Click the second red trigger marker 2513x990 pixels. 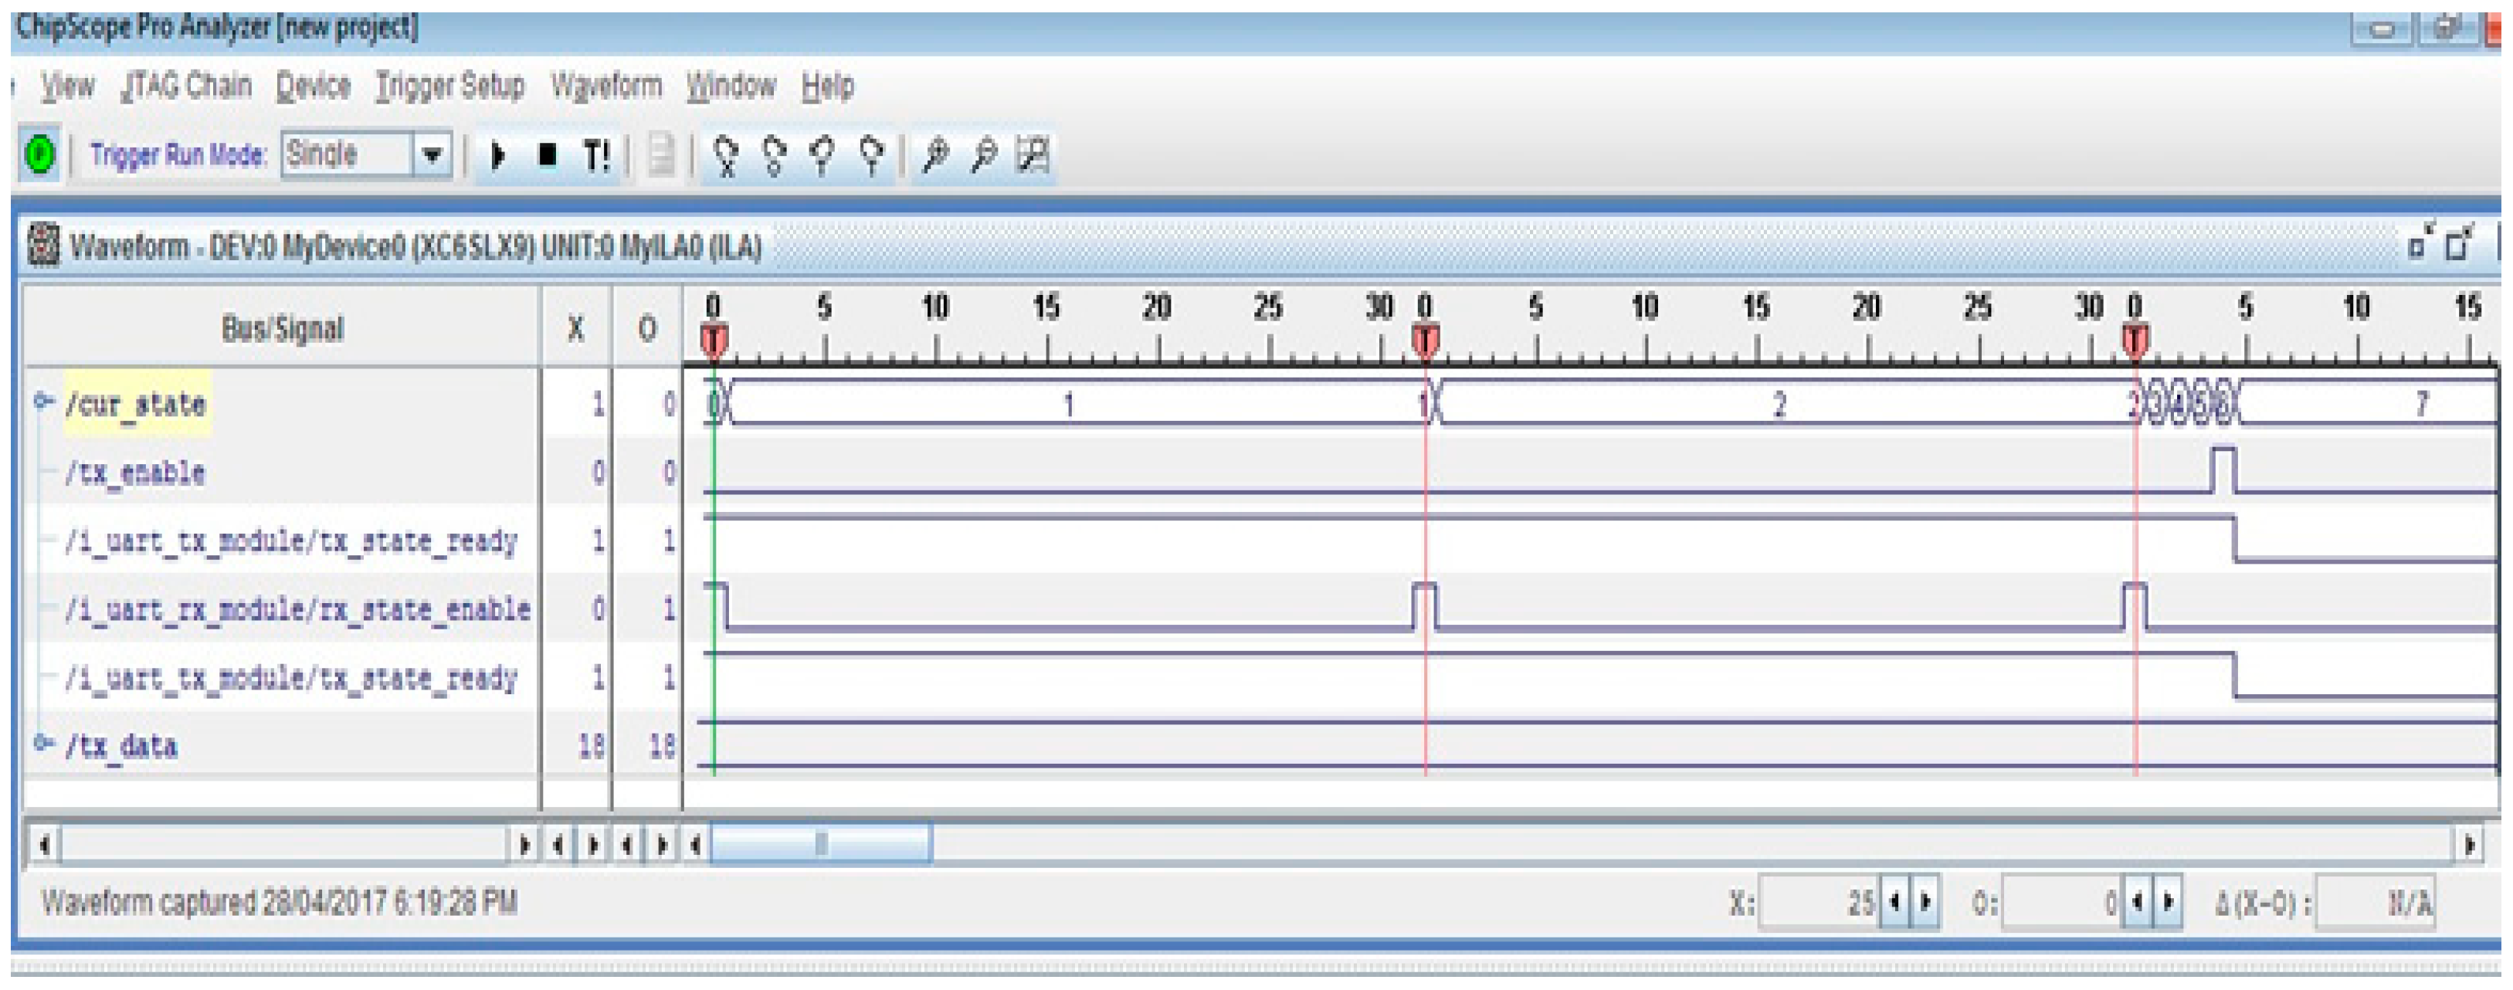pos(1426,341)
